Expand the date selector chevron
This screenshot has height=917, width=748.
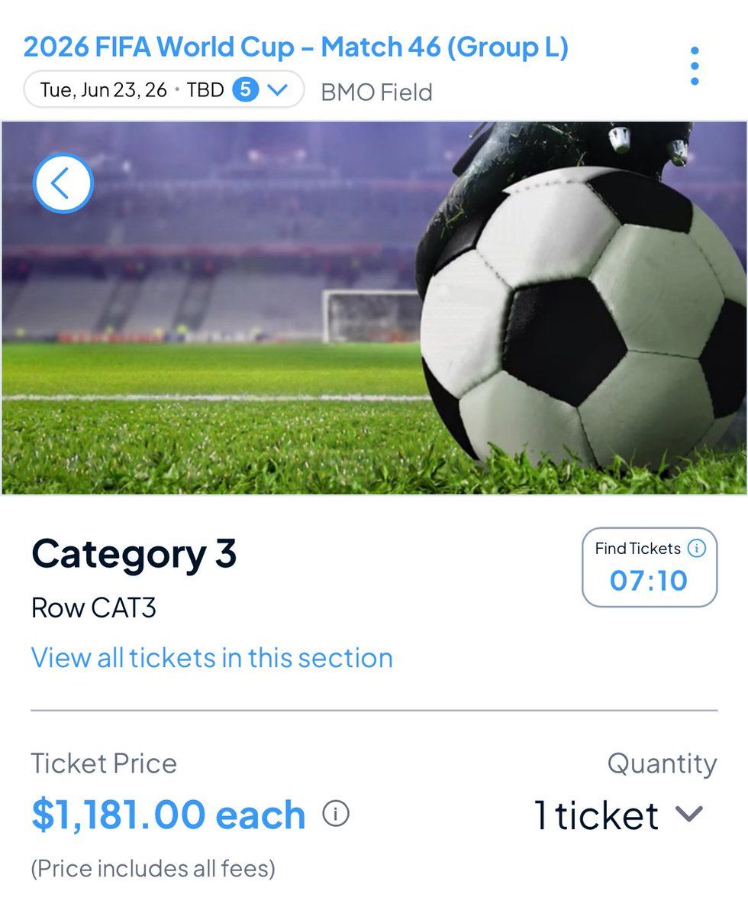(278, 90)
